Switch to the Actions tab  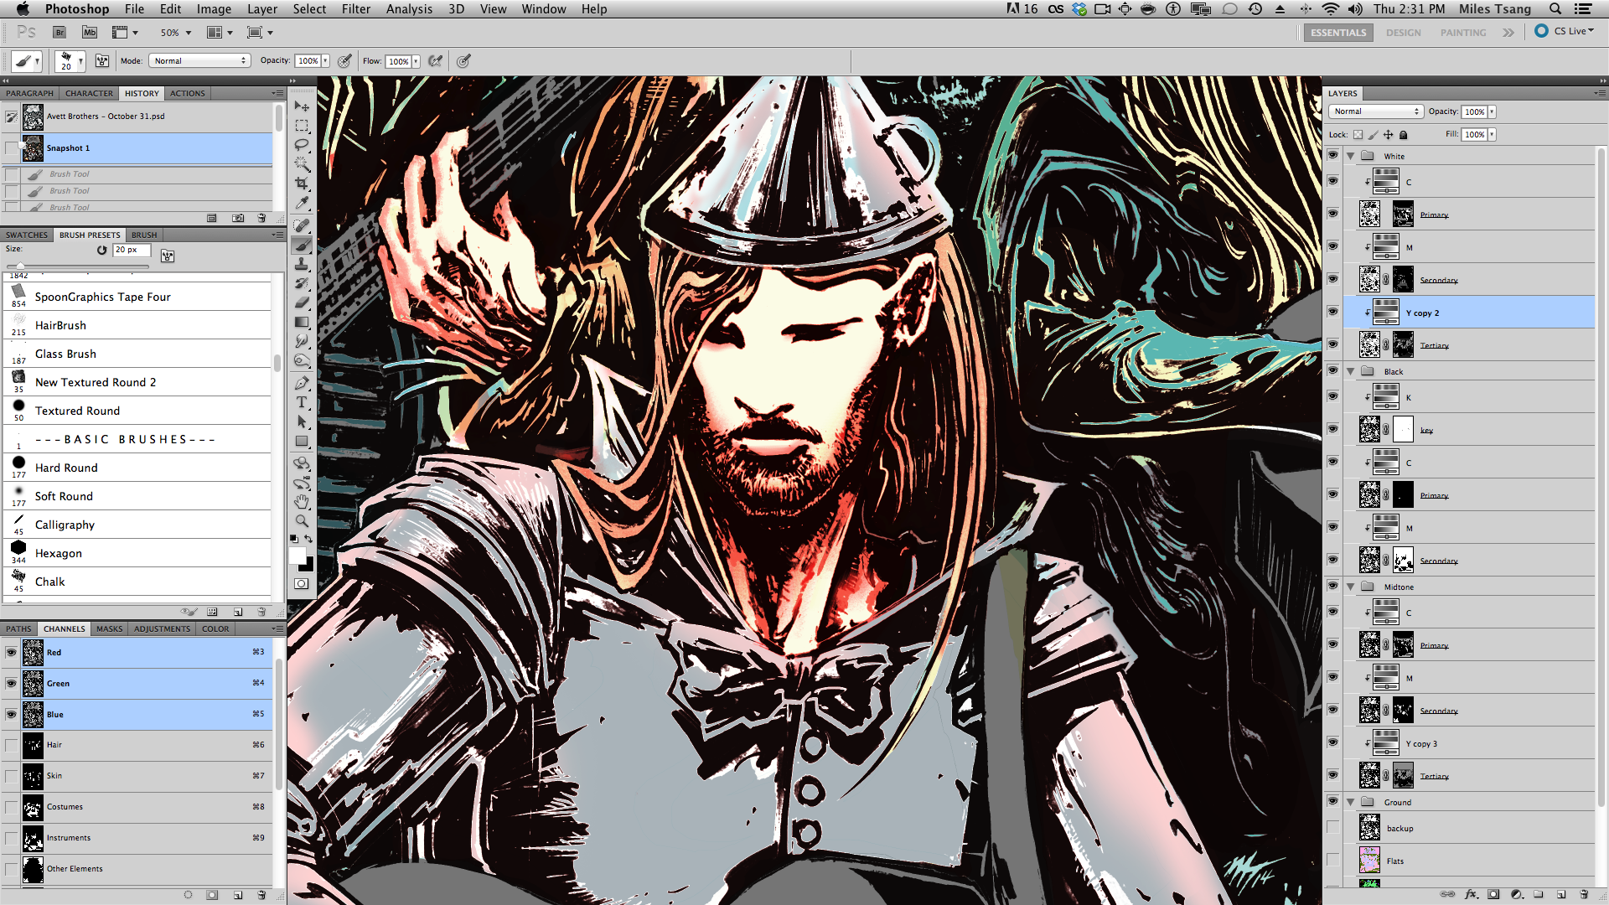(x=187, y=93)
